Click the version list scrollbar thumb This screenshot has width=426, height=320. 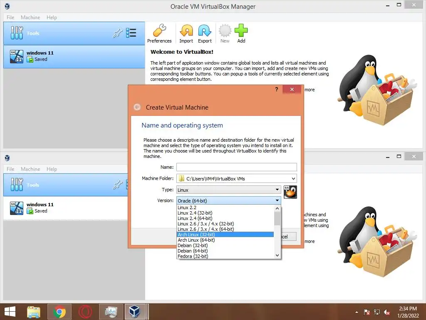click(x=277, y=218)
